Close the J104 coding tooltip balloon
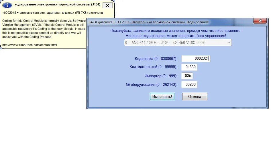275x155 pixels. pyautogui.click(x=107, y=5)
